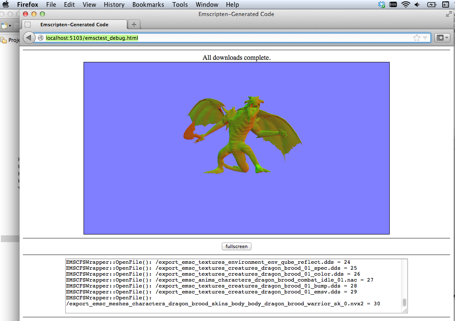Click the dragon_brood_01_bump.dds log line
This screenshot has height=321, width=455.
click(211, 286)
